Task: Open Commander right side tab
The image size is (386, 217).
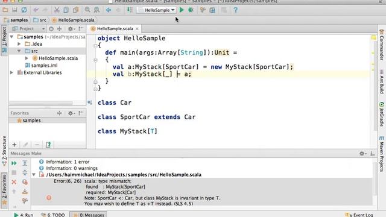Action: (382, 45)
